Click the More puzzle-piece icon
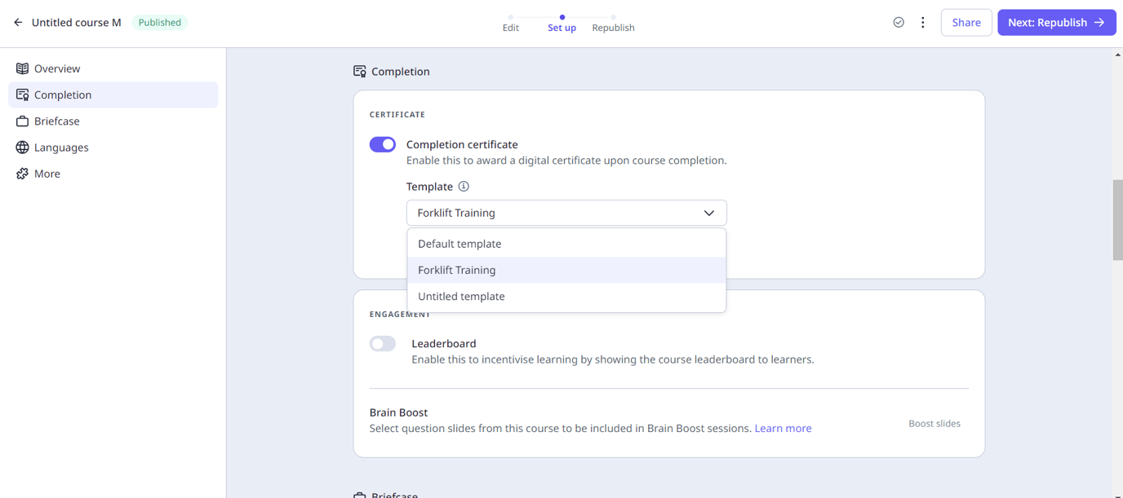The image size is (1123, 498). tap(22, 174)
